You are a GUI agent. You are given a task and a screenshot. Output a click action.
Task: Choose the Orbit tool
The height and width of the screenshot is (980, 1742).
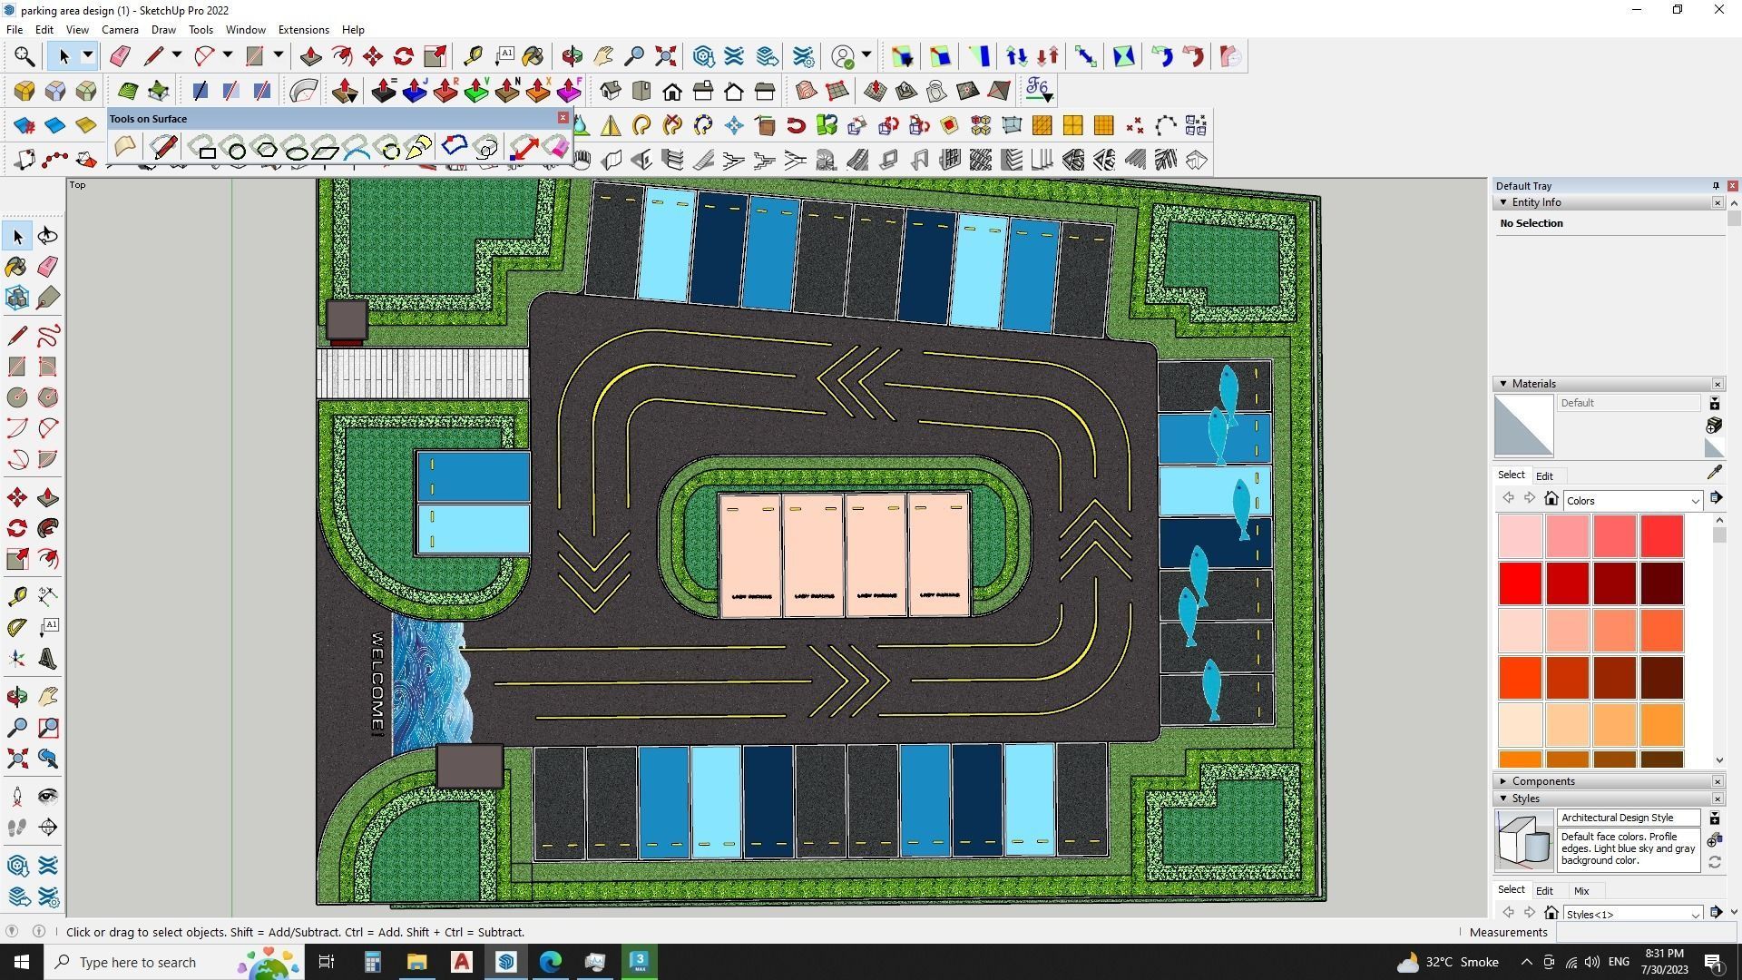(x=16, y=697)
